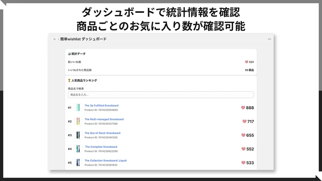322x181 pixels.
Task: Open The Multi-managed Snowboard link
Action: point(104,119)
